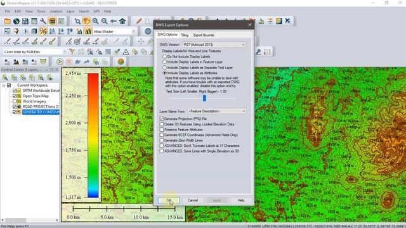
Task: Enable Create 3D Features Using Loaded Elevation Data
Action: click(x=162, y=124)
